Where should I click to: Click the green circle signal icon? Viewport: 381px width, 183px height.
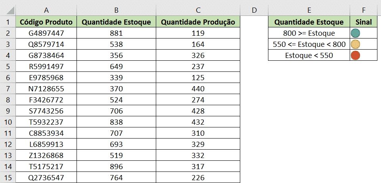click(355, 33)
